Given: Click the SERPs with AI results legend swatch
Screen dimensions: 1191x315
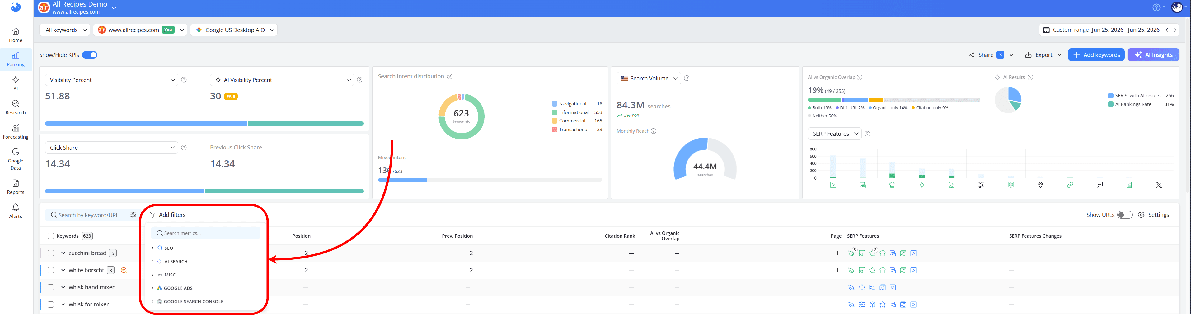Looking at the screenshot, I should (x=1110, y=95).
